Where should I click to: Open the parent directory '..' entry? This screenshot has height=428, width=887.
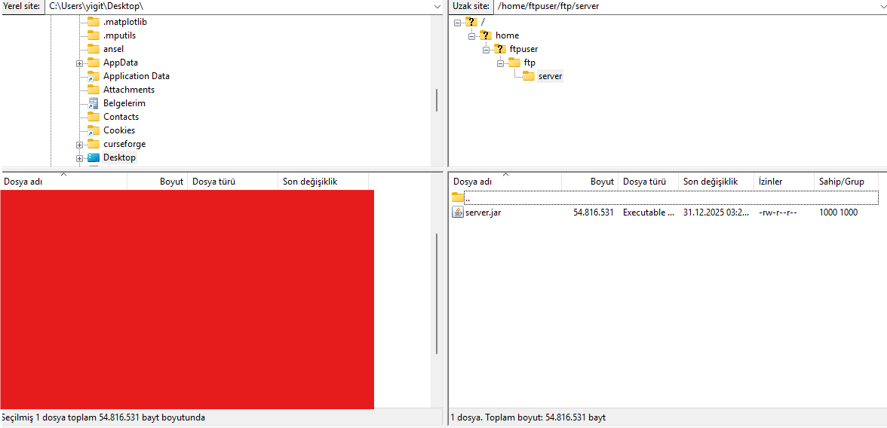coord(664,198)
